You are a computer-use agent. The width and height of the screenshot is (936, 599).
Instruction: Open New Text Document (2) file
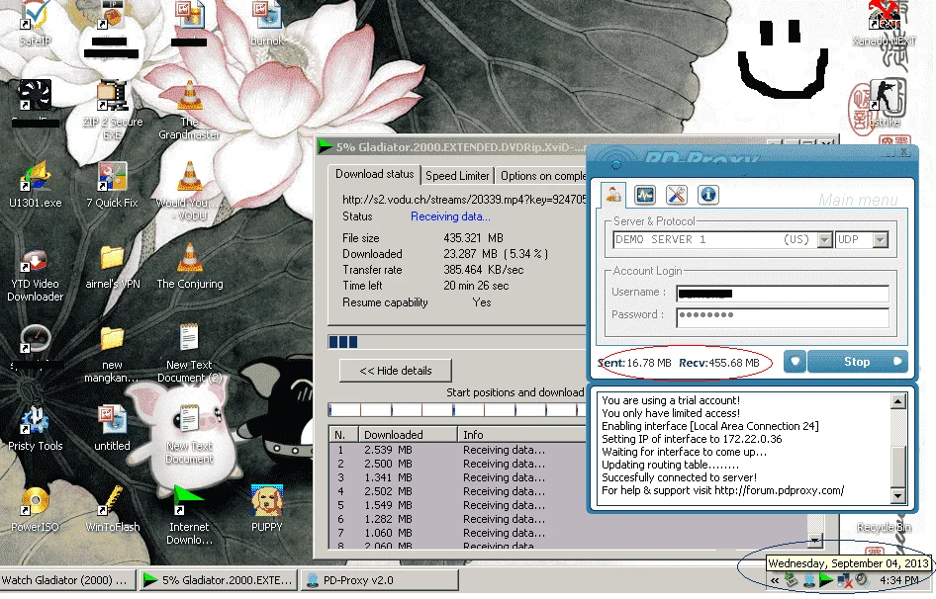point(189,355)
